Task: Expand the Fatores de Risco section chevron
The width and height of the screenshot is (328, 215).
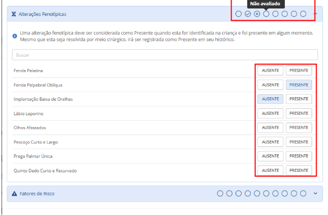Action: point(315,193)
